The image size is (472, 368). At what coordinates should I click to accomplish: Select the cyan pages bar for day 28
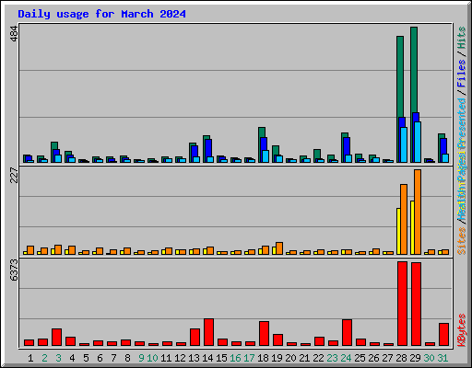[404, 144]
